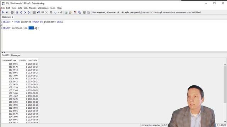The image size is (227, 127).
Task: Click the reset filter icon
Action: point(61,13)
